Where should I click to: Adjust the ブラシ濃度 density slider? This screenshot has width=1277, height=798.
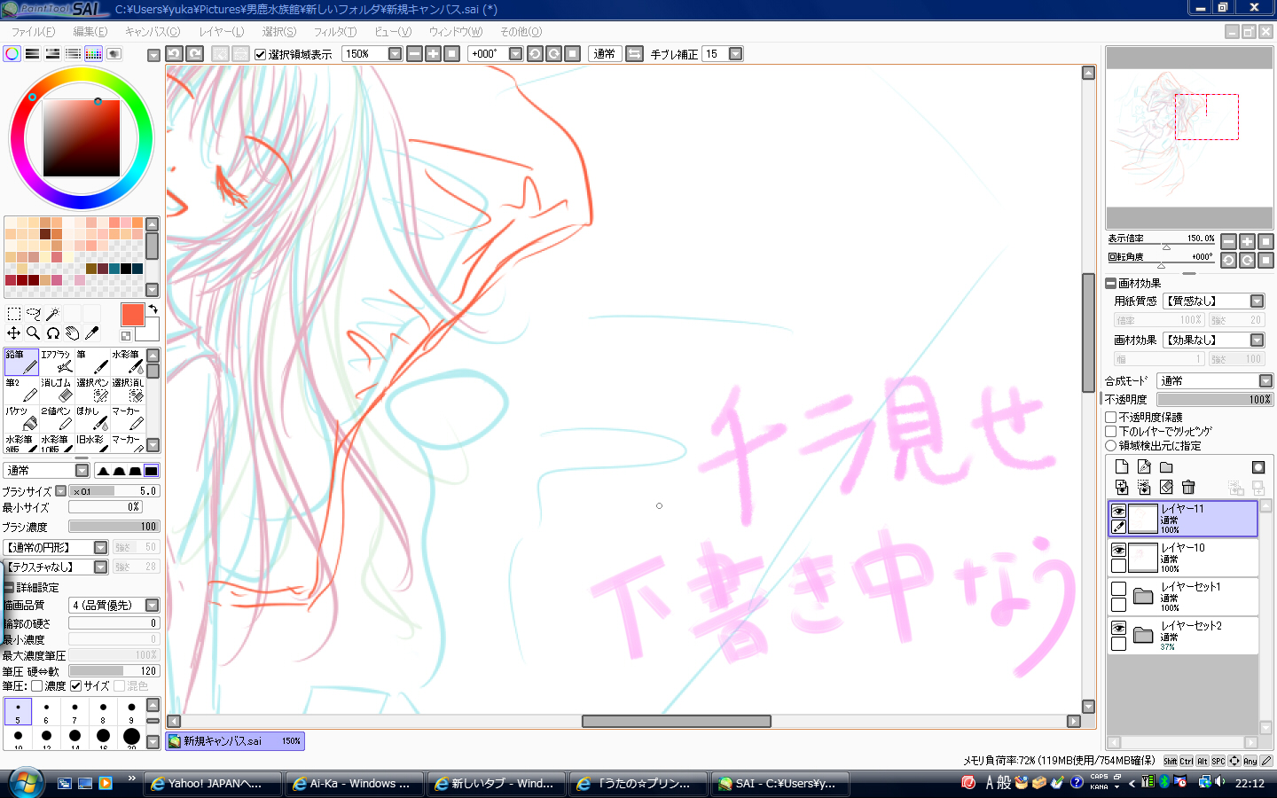click(x=114, y=527)
